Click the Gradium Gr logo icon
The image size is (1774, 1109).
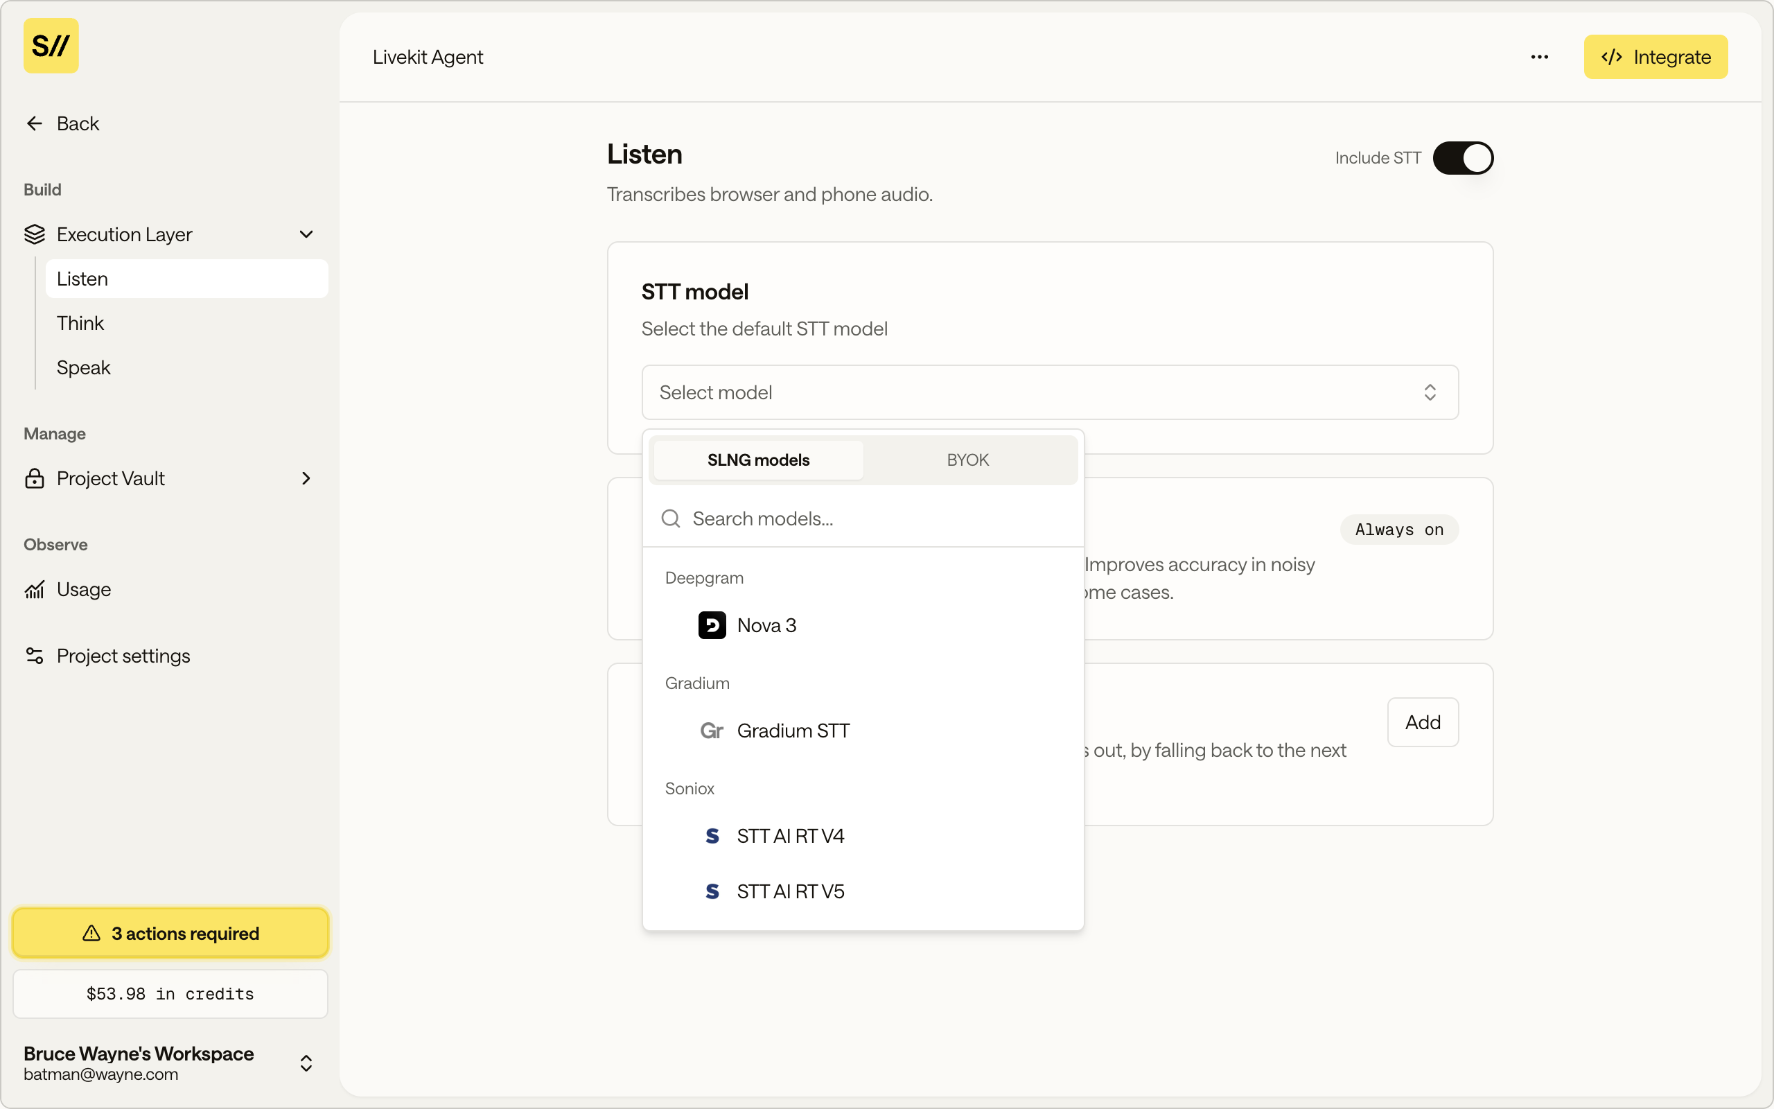(712, 731)
